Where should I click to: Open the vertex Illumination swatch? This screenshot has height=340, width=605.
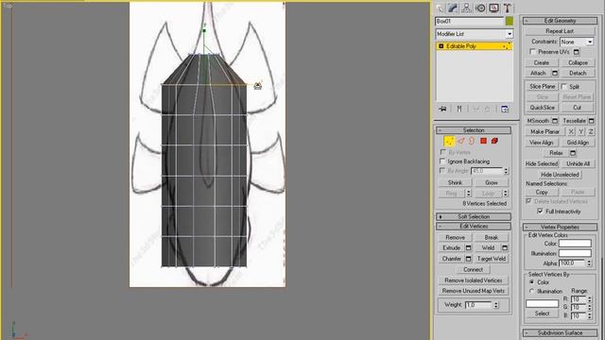tap(575, 253)
